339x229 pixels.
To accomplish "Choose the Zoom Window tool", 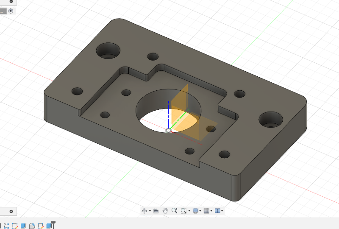I will pyautogui.click(x=183, y=210).
